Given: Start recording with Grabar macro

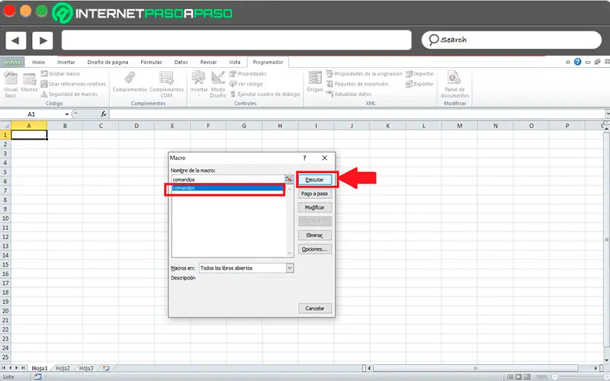Looking at the screenshot, I should pos(60,73).
